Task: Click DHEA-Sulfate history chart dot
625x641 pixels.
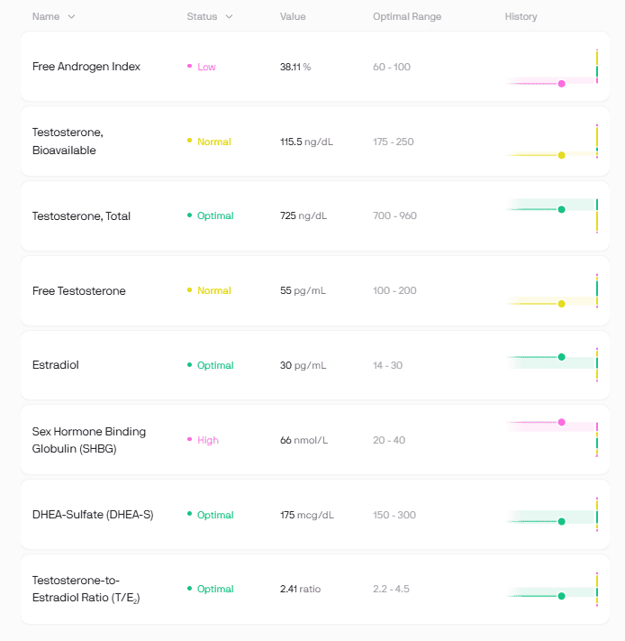Action: tap(561, 521)
